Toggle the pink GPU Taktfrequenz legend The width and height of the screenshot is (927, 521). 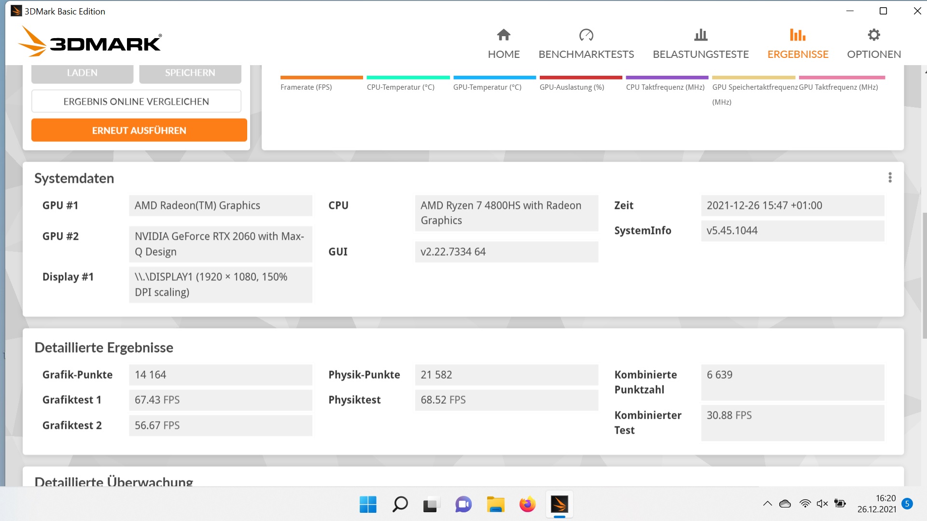[842, 83]
